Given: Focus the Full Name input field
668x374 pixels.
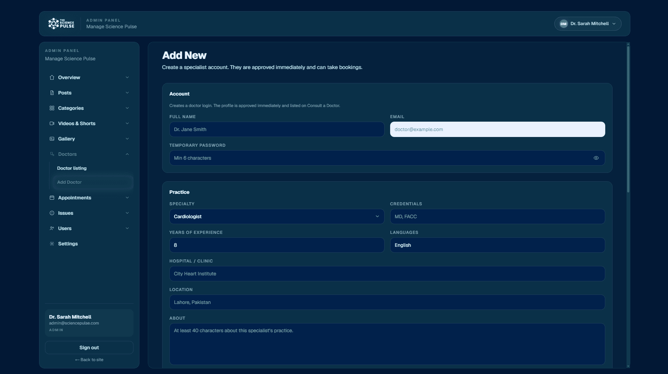Looking at the screenshot, I should [x=277, y=129].
